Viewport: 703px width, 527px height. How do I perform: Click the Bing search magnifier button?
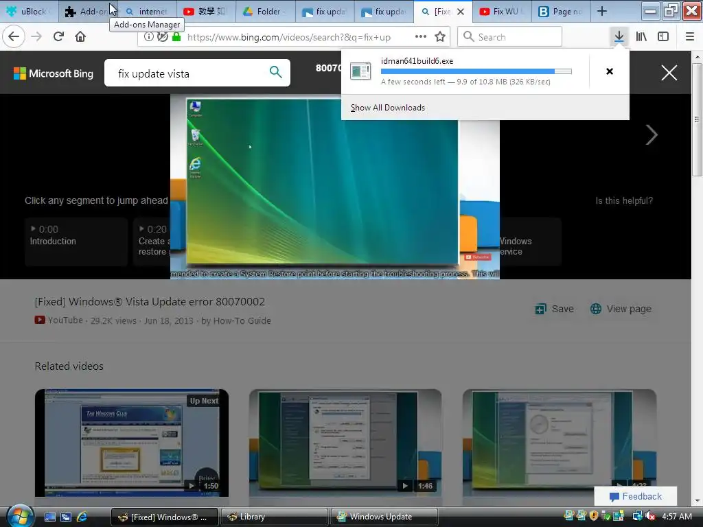[276, 71]
